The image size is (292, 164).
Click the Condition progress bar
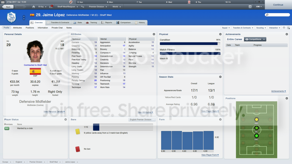190,44
